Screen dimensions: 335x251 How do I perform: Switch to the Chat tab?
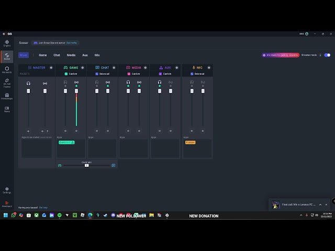(x=57, y=55)
